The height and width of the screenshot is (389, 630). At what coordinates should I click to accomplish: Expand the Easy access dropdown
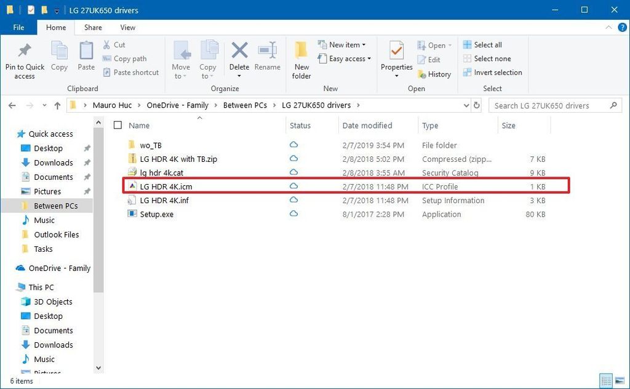pos(345,58)
